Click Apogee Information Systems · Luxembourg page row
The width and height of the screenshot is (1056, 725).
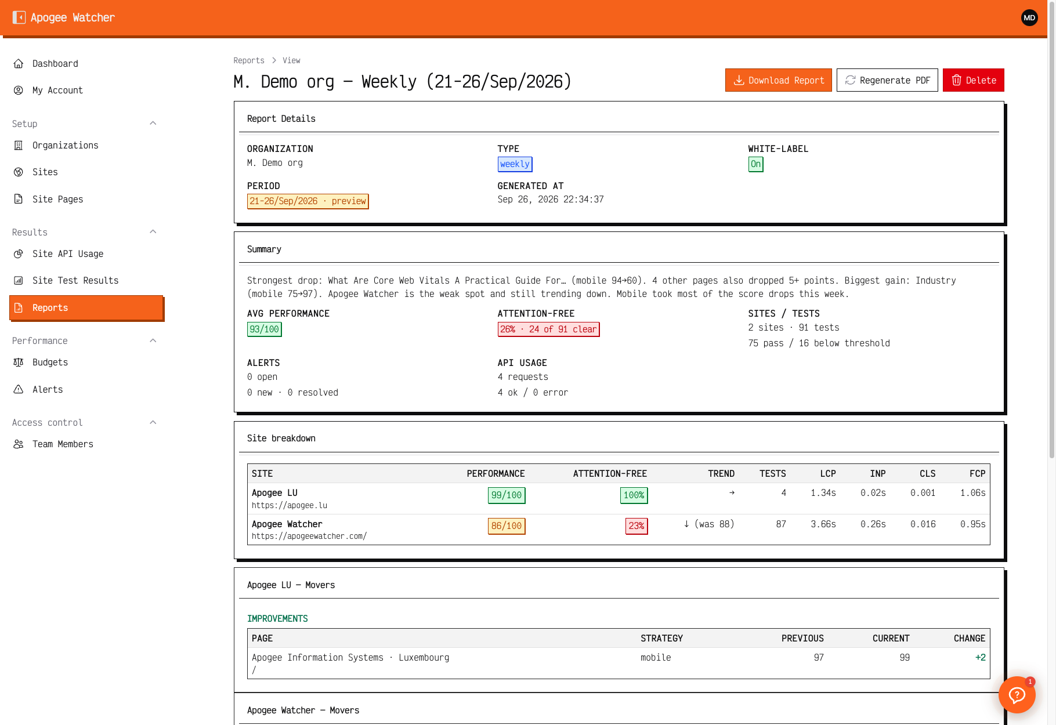coord(619,663)
